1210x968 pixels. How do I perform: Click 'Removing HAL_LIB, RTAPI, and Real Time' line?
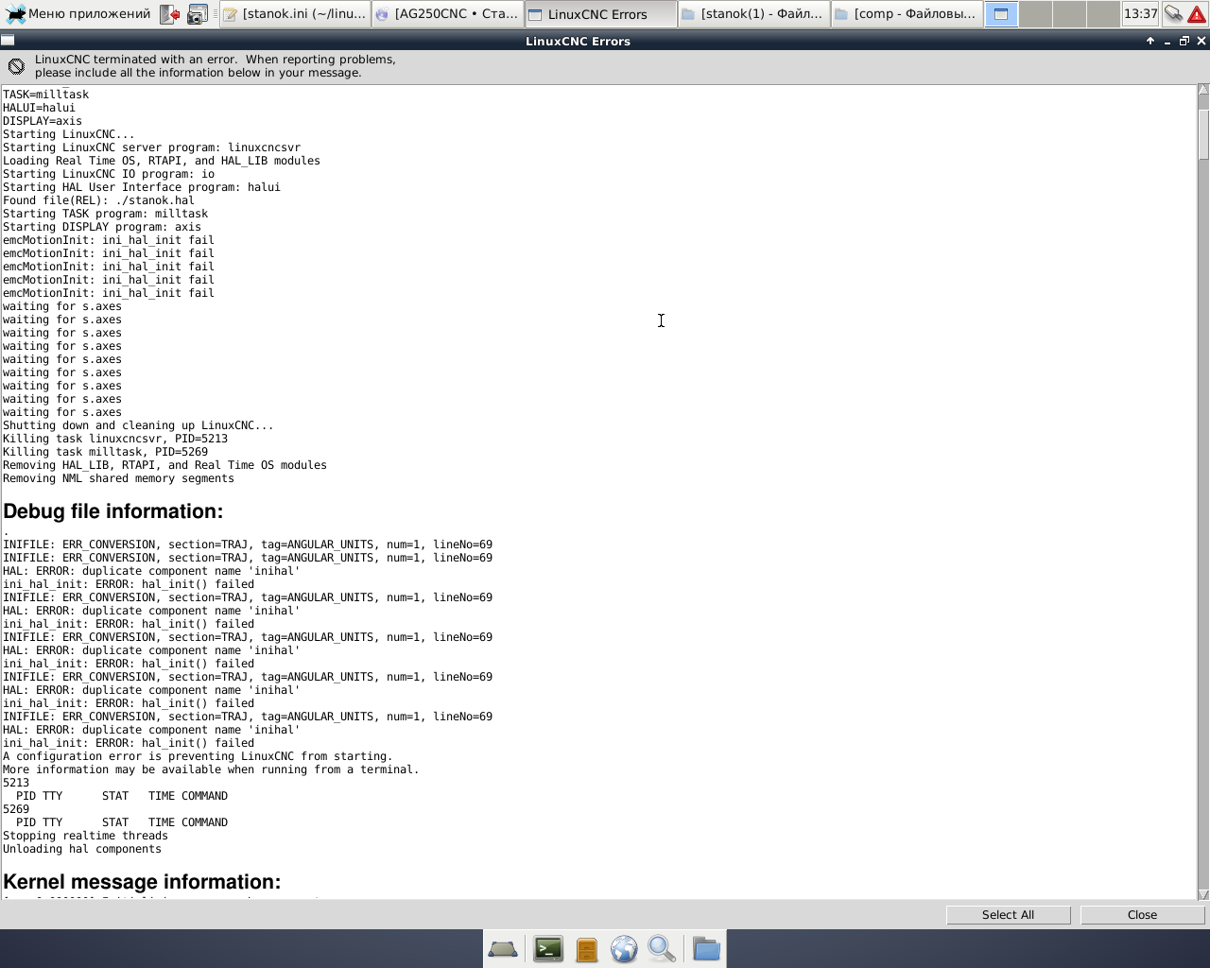[164, 465]
